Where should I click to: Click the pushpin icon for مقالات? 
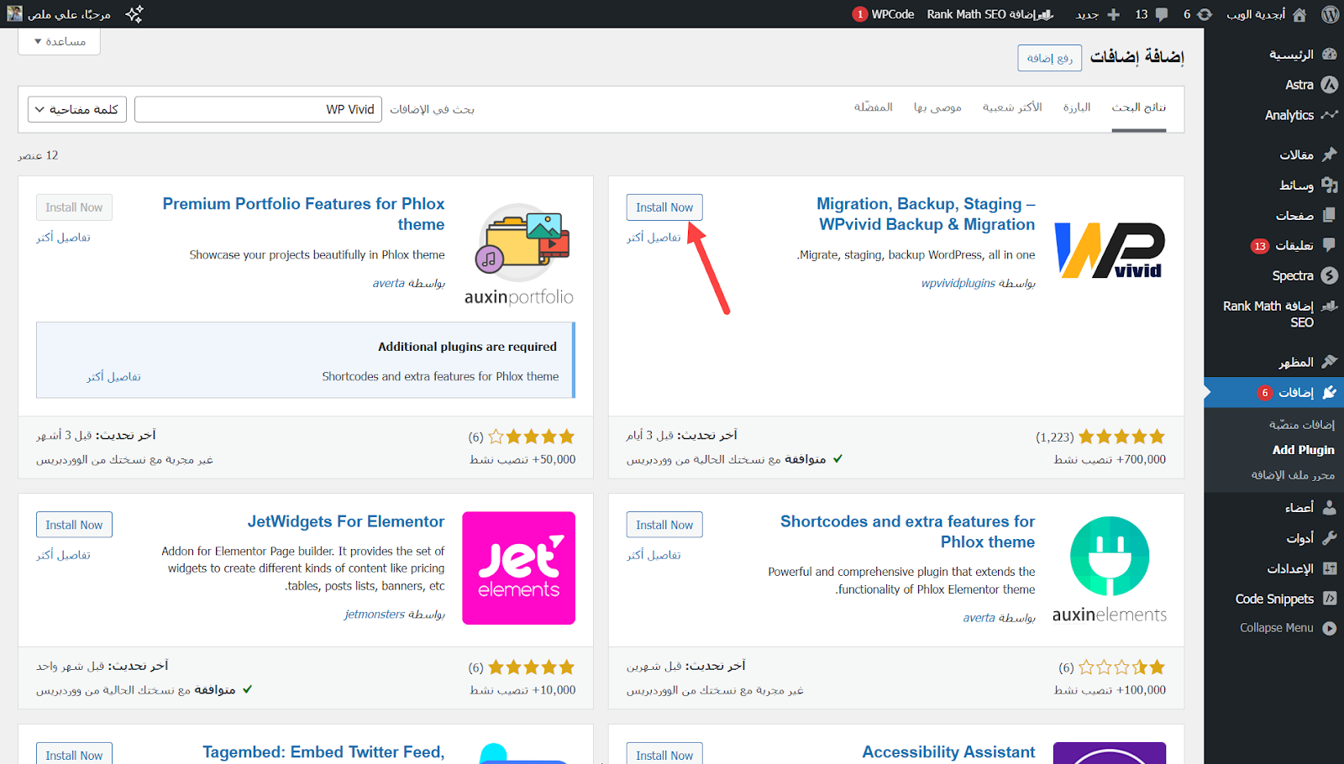1329,154
